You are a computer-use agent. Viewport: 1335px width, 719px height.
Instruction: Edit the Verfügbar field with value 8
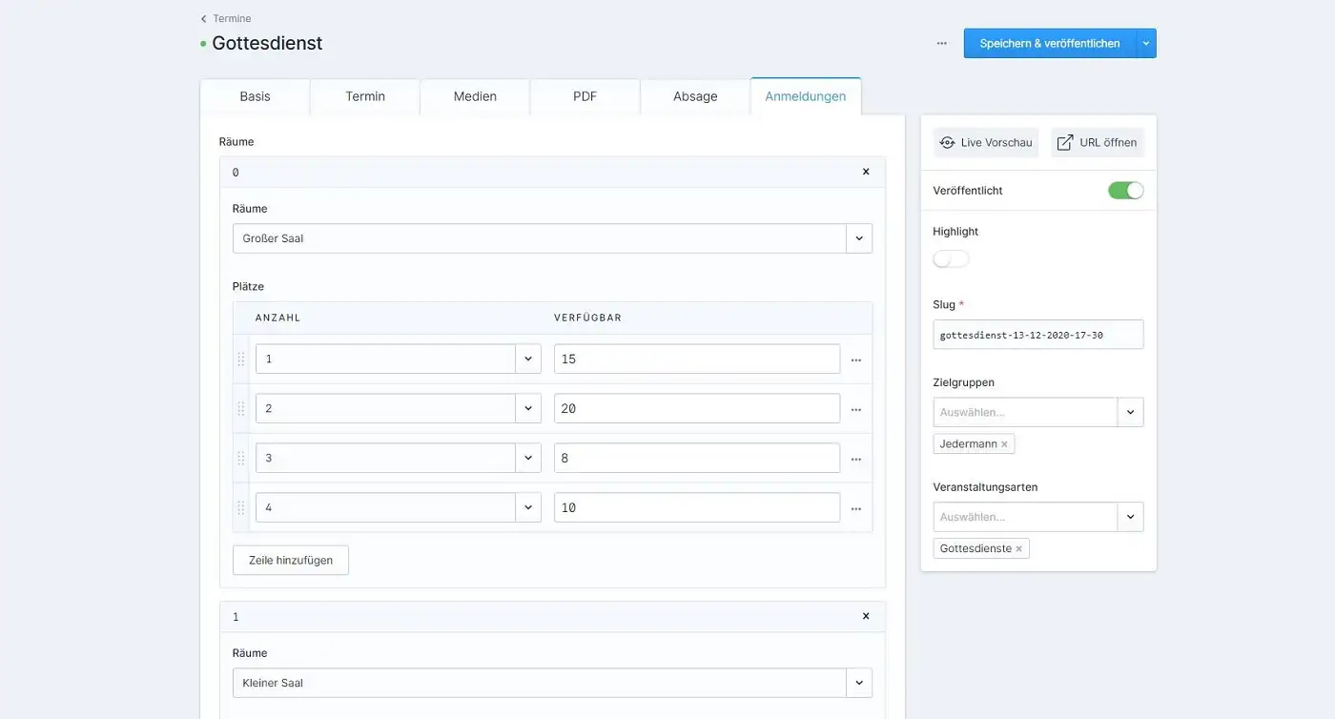click(697, 458)
